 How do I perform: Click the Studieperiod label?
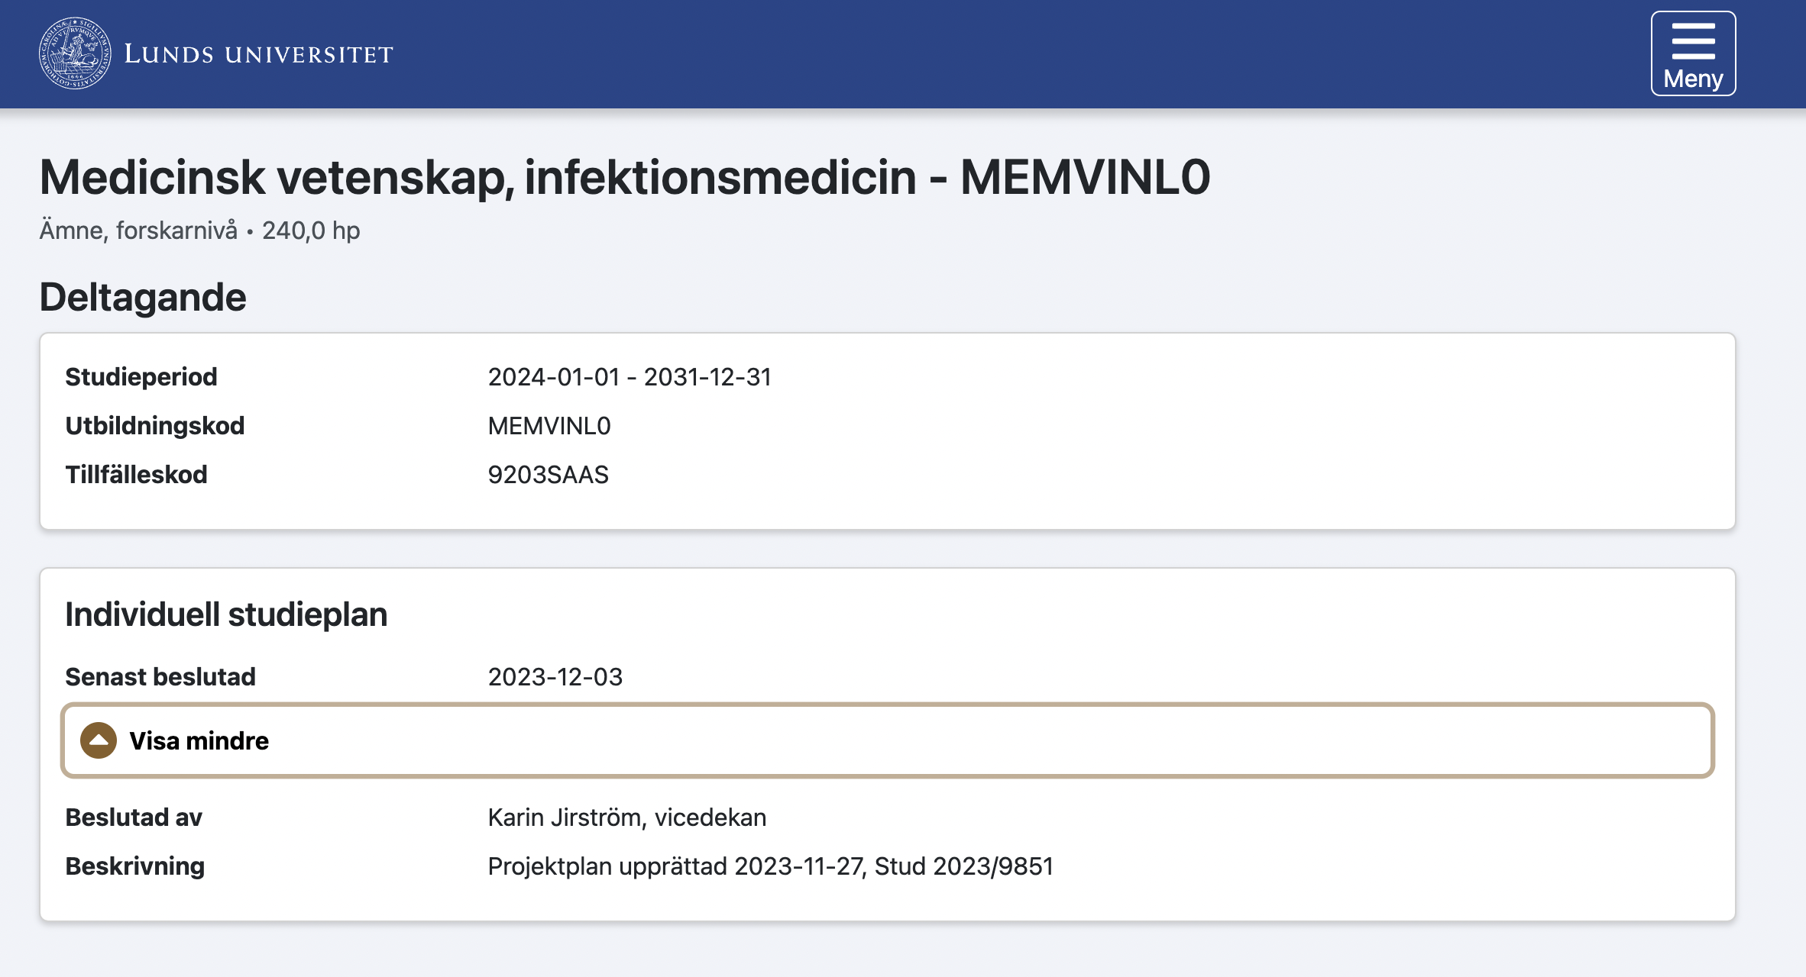pyautogui.click(x=141, y=377)
